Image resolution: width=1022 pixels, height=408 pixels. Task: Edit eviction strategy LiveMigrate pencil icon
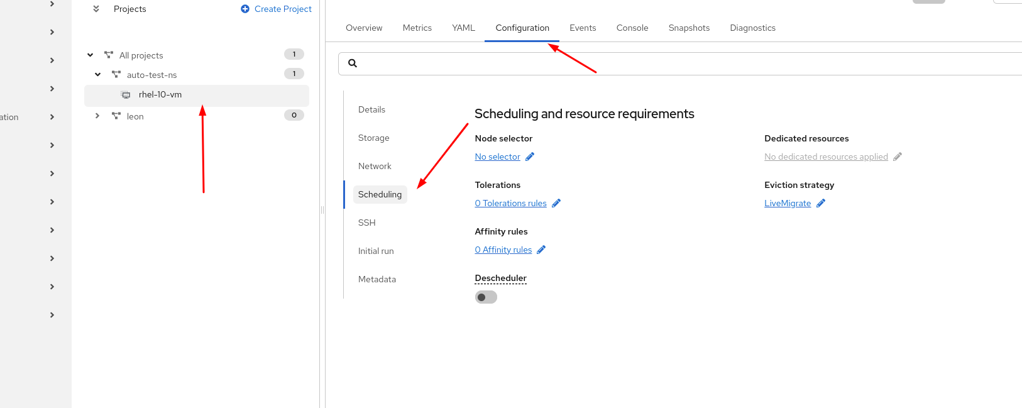point(821,203)
